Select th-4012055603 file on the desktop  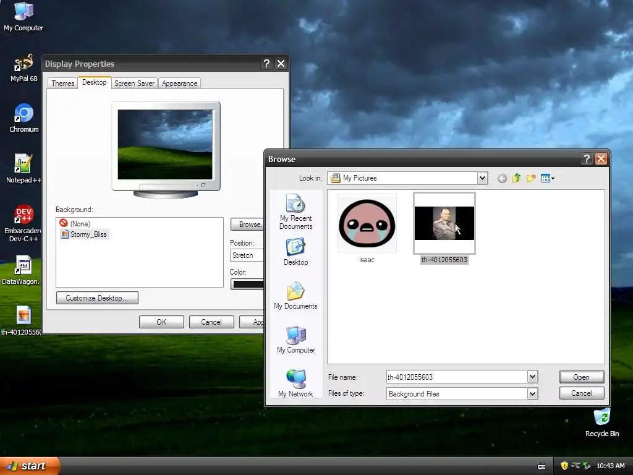21,321
